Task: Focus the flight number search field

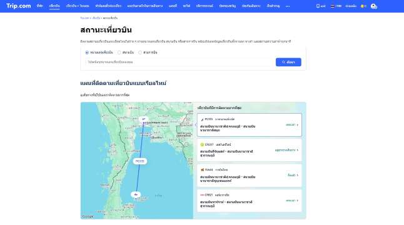Action: (x=179, y=62)
